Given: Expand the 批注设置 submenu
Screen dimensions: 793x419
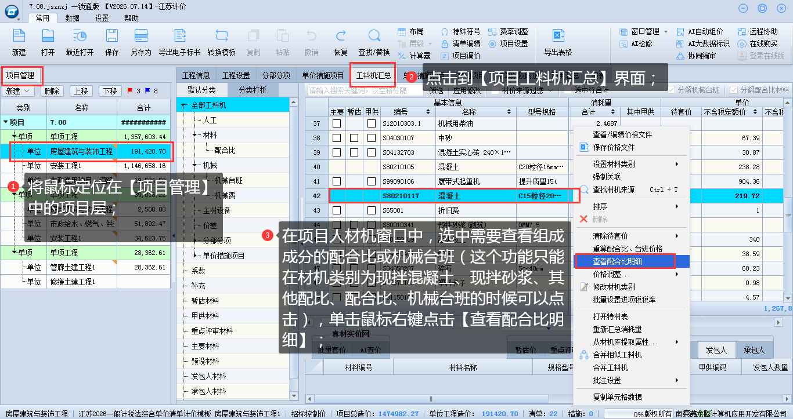Looking at the screenshot, I should [x=630, y=380].
